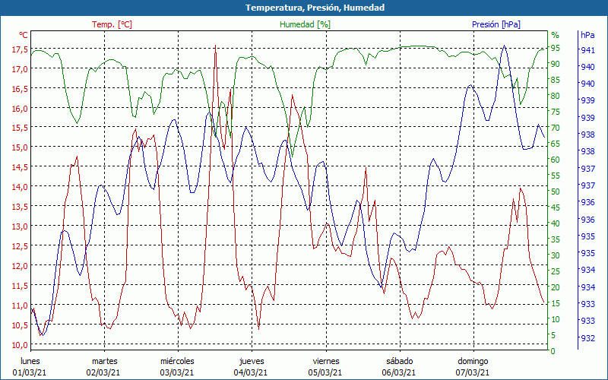Click the date '07/03/21'

pyautogui.click(x=472, y=372)
